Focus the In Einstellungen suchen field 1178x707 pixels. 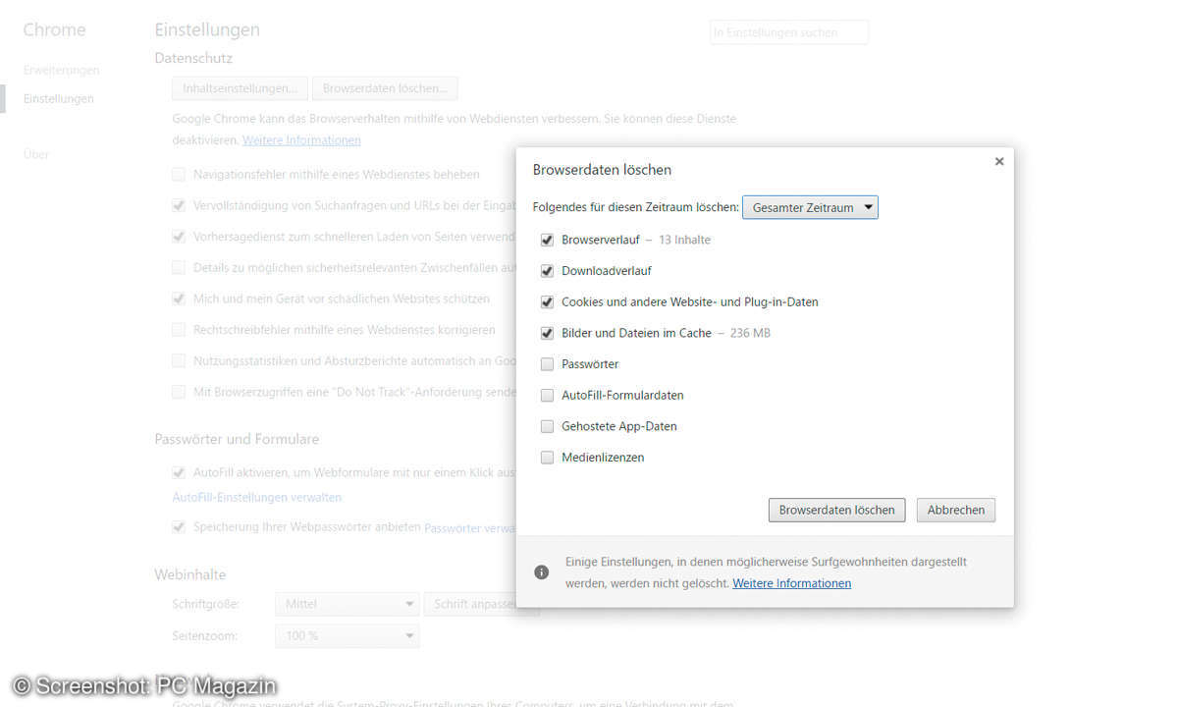tap(789, 32)
